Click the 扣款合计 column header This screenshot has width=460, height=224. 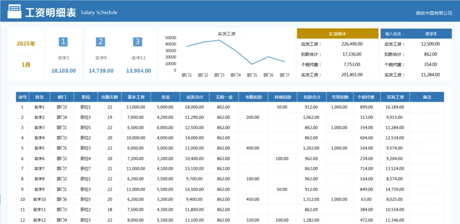[312, 97]
